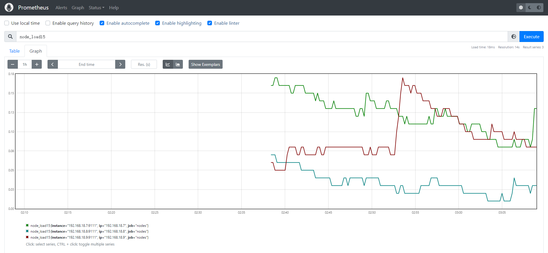Screen dimensions: 548x253
Task: Move end time backward with left chevron
Action: (x=53, y=64)
